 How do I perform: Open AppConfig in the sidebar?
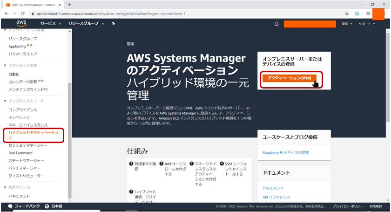click(x=17, y=47)
